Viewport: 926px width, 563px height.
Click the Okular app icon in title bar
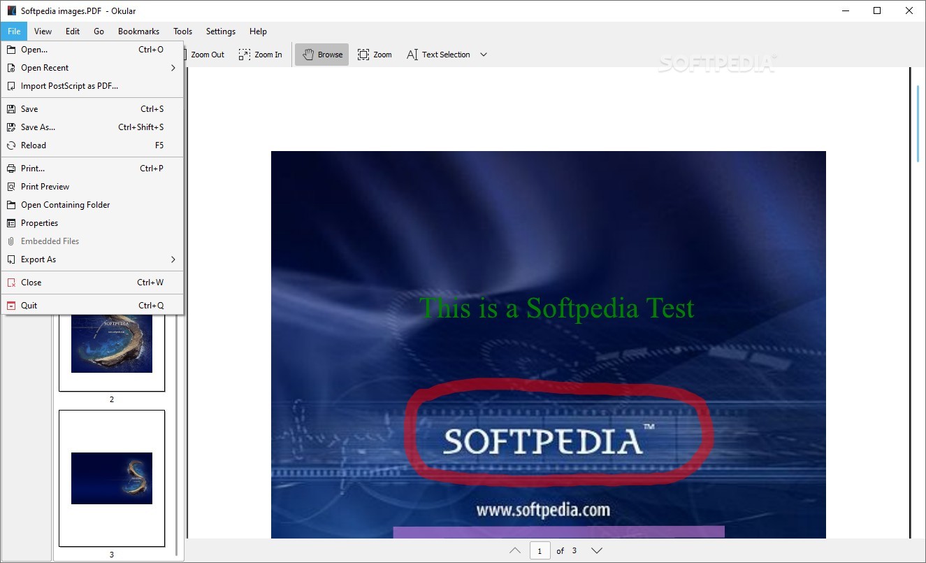[x=10, y=10]
